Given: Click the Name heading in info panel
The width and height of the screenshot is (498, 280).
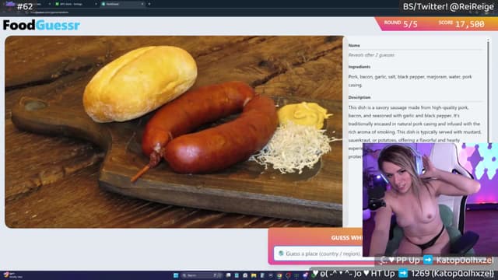Looking at the screenshot, I should [354, 45].
